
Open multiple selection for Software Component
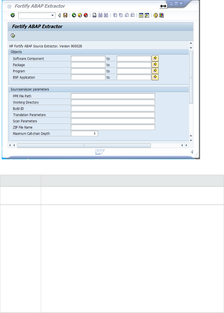point(155,58)
